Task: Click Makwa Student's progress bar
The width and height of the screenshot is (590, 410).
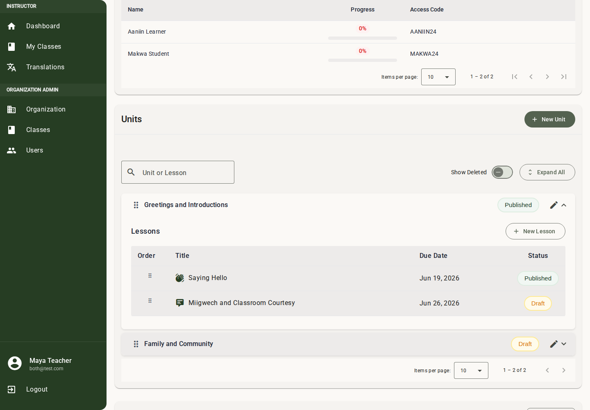Action: pyautogui.click(x=363, y=60)
